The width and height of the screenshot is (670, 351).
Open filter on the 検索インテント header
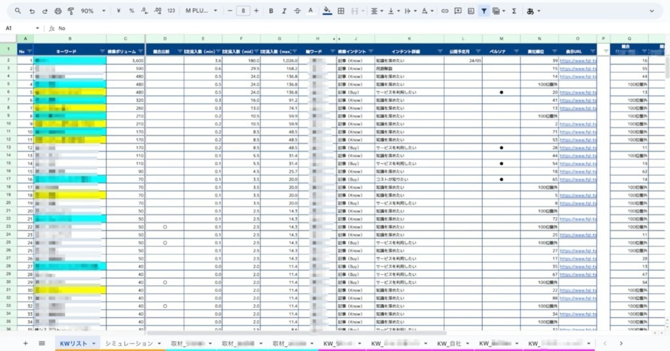[371, 52]
